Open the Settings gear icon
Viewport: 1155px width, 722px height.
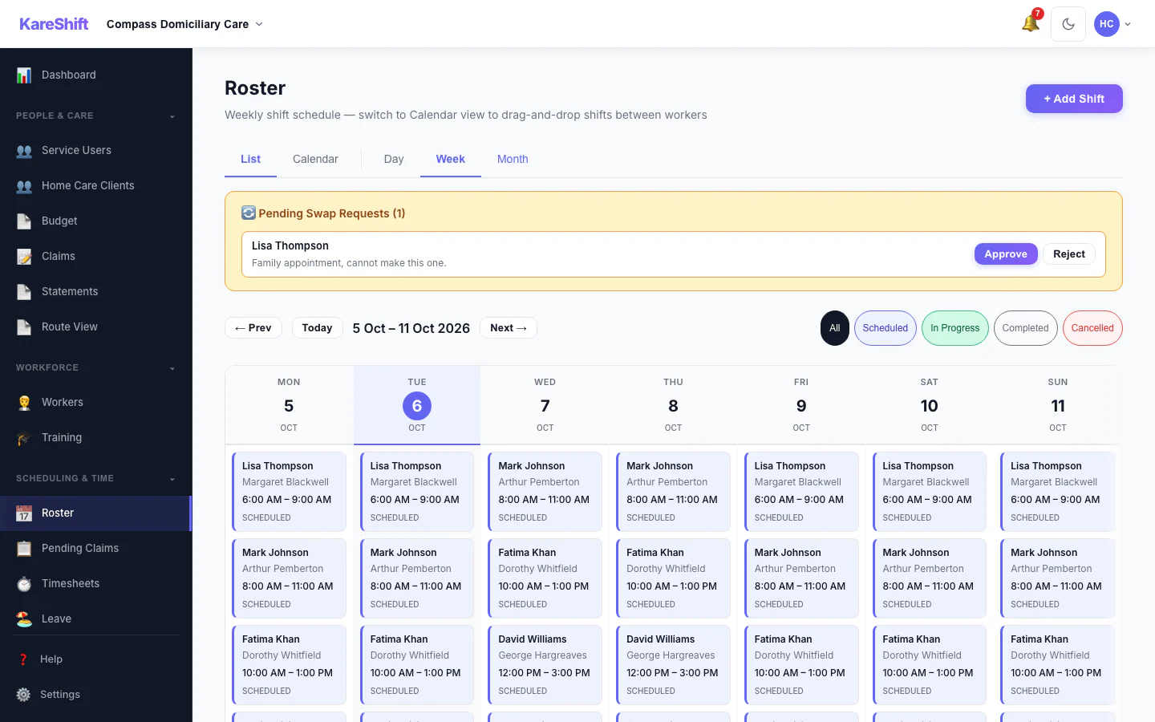(x=23, y=695)
